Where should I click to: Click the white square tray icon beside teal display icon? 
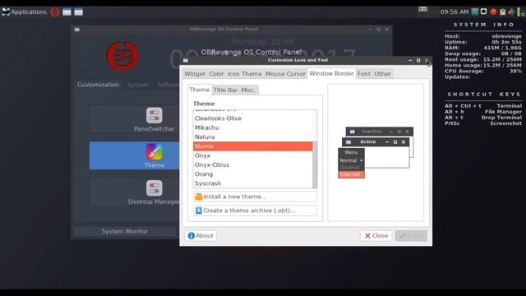point(484,12)
